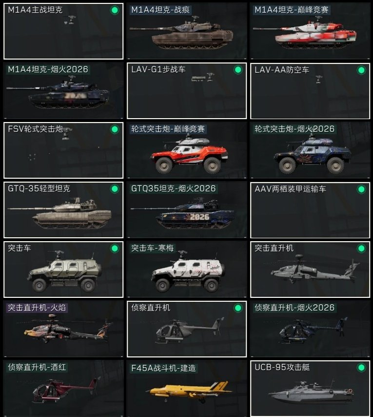Click the green indicator on UCB-95攻击艇
Image resolution: width=373 pixels, height=417 pixels.
361,368
